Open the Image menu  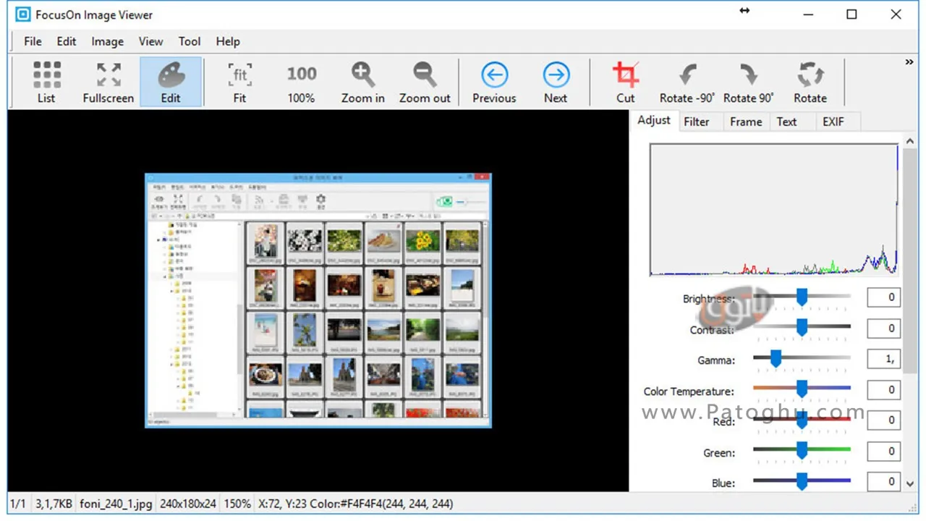tap(107, 41)
